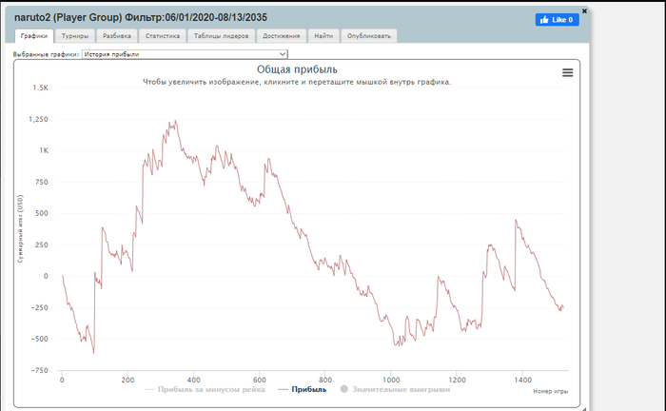
Task: Click the Общая прибыль chart title
Action: (297, 69)
